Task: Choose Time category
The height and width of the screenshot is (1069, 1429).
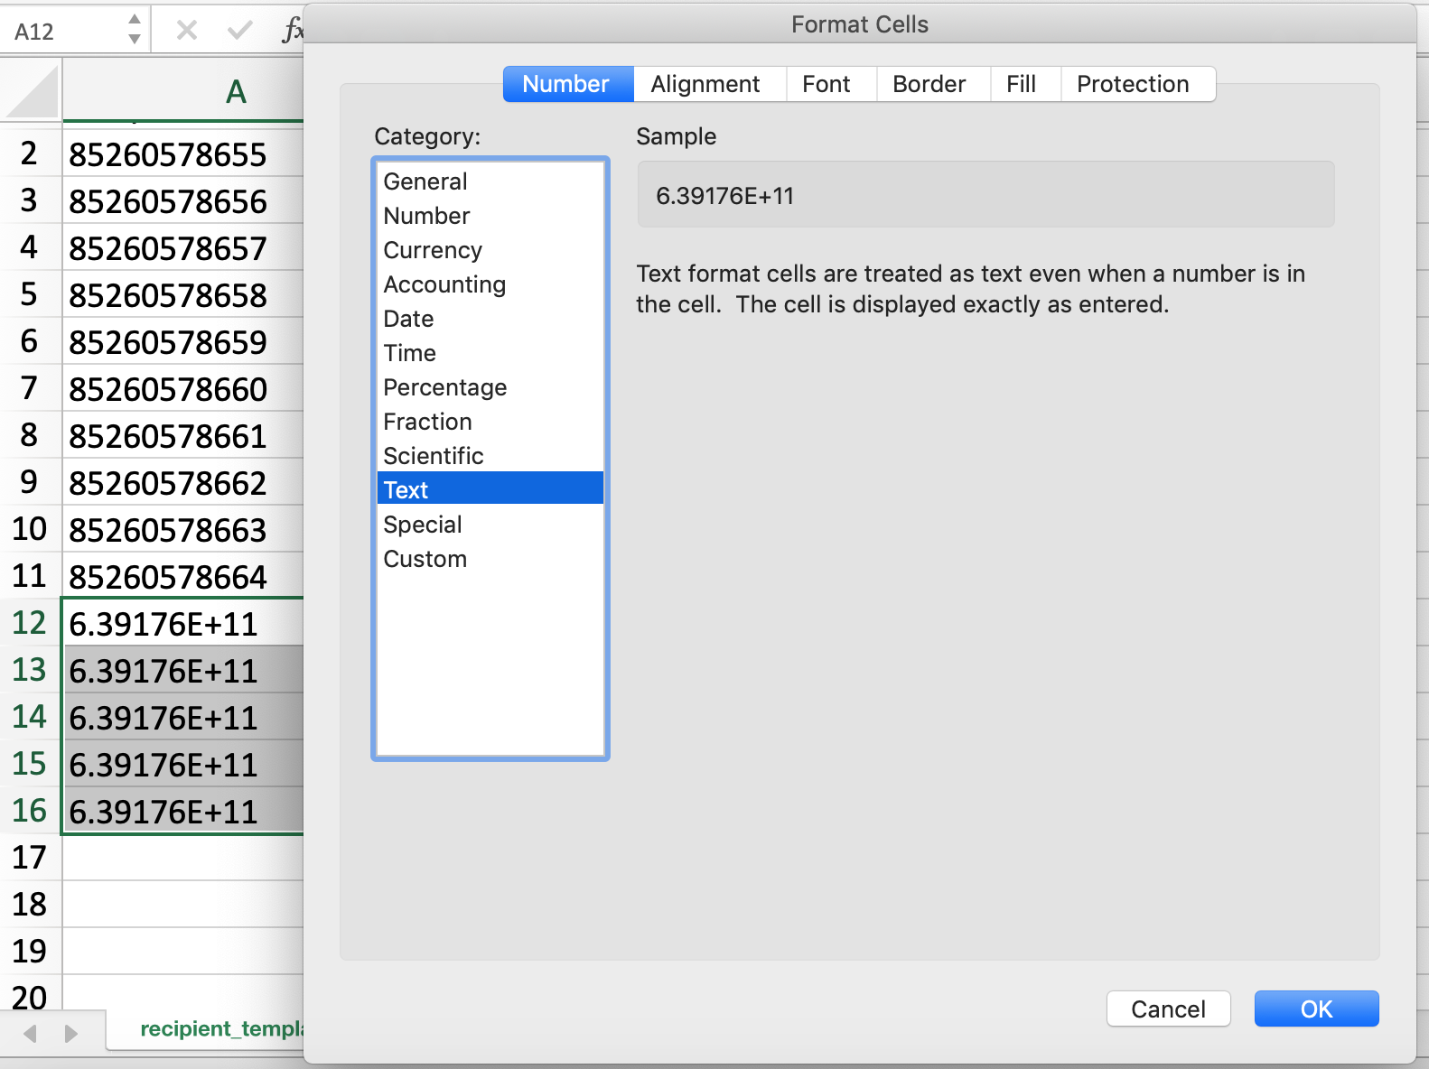Action: click(x=490, y=353)
